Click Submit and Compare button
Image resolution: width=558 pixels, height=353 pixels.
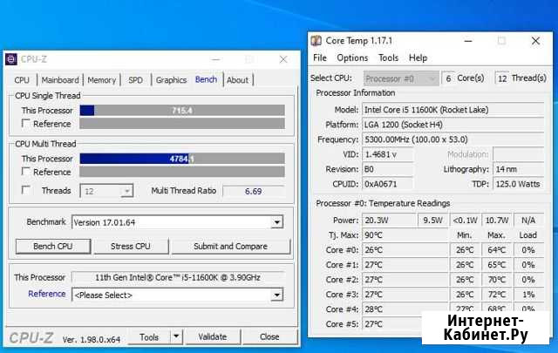pyautogui.click(x=230, y=247)
